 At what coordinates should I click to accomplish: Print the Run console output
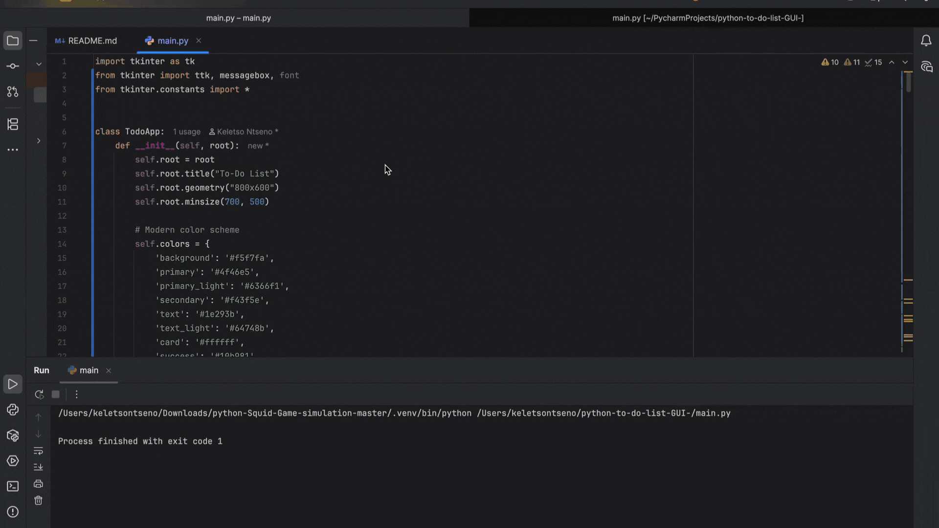tap(38, 484)
